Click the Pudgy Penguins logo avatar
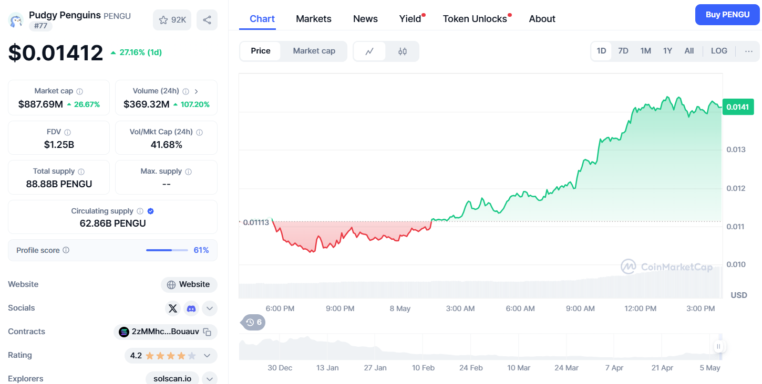762x384 pixels. point(16,20)
